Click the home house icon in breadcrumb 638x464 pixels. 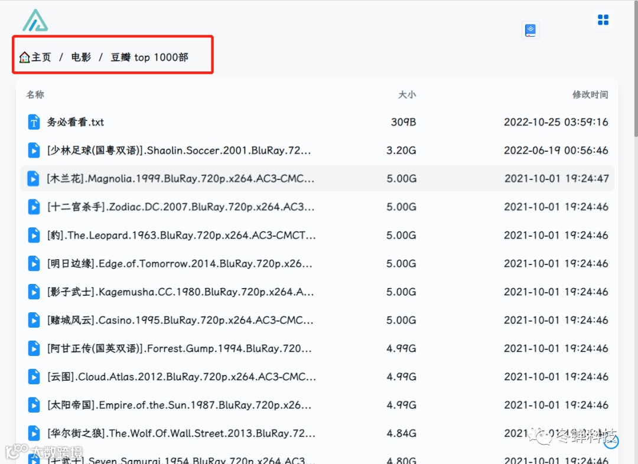coord(24,57)
